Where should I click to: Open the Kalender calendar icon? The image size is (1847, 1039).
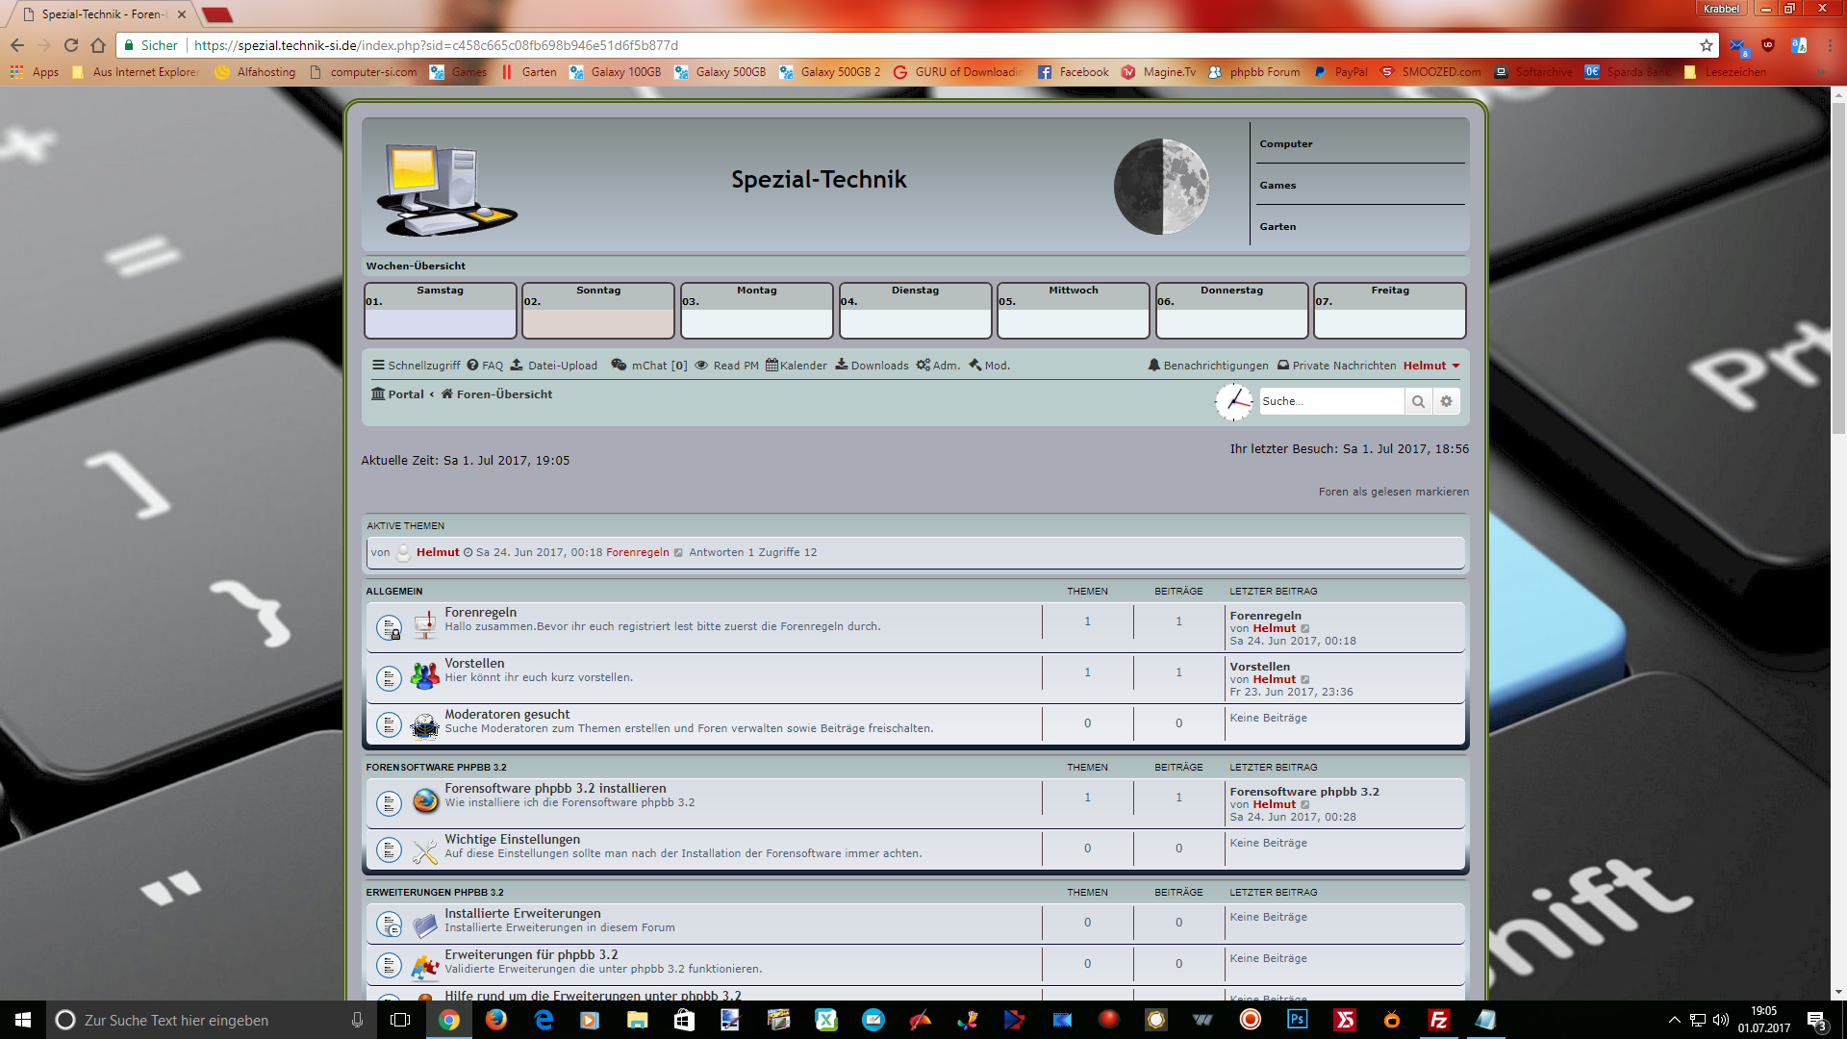click(x=772, y=365)
